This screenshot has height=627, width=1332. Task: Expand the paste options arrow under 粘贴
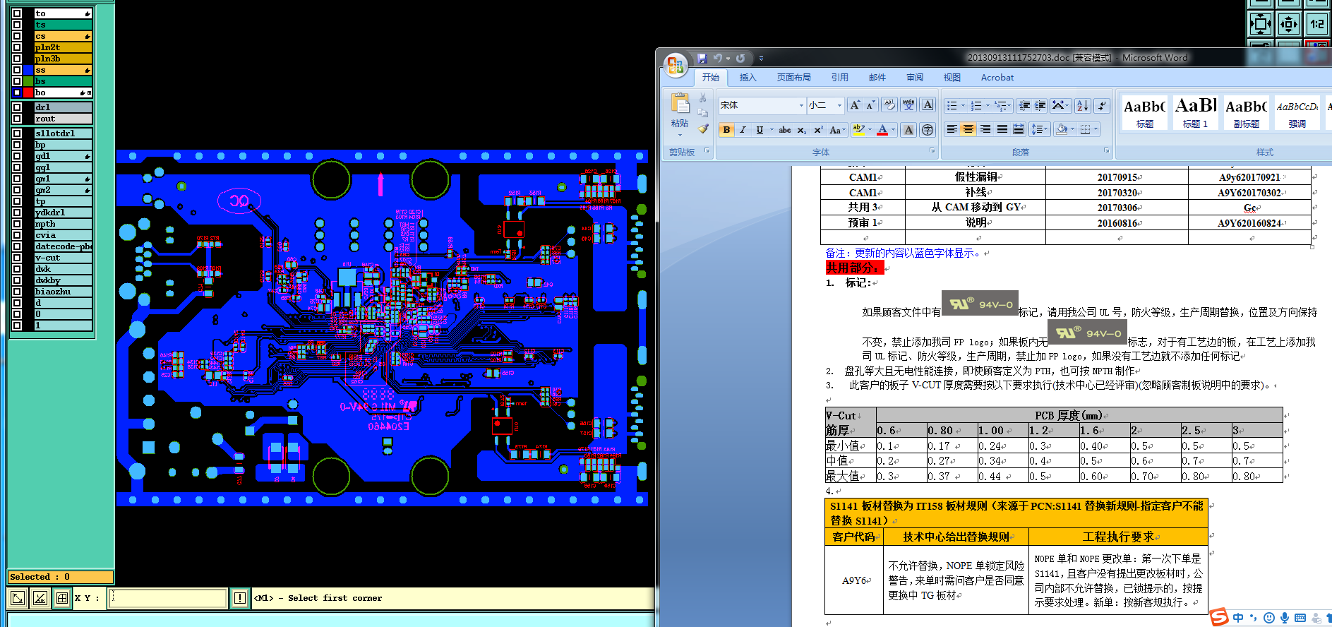pos(680,134)
